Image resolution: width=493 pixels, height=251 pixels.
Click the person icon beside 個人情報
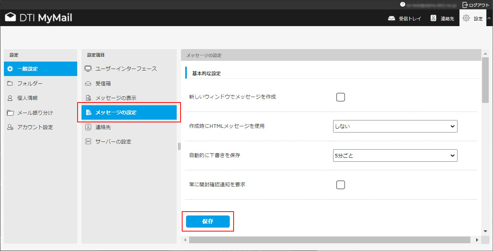click(11, 98)
